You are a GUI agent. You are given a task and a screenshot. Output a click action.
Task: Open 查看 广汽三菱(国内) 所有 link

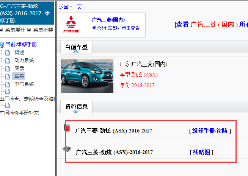[x=211, y=24]
